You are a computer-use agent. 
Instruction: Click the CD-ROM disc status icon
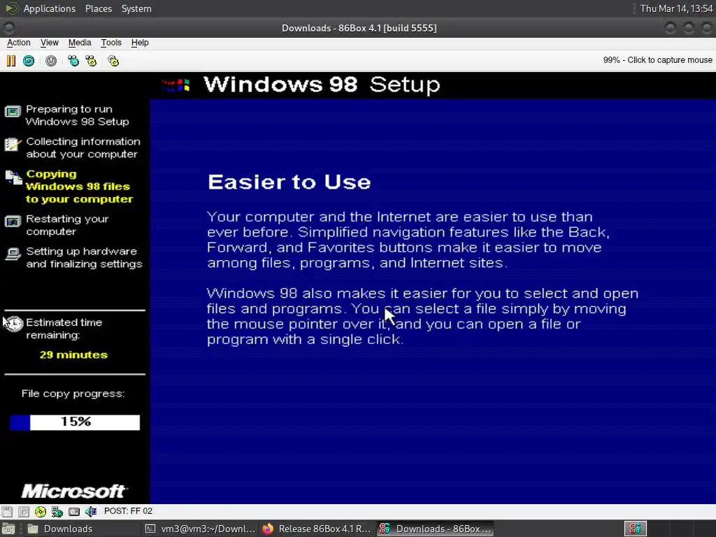40,511
